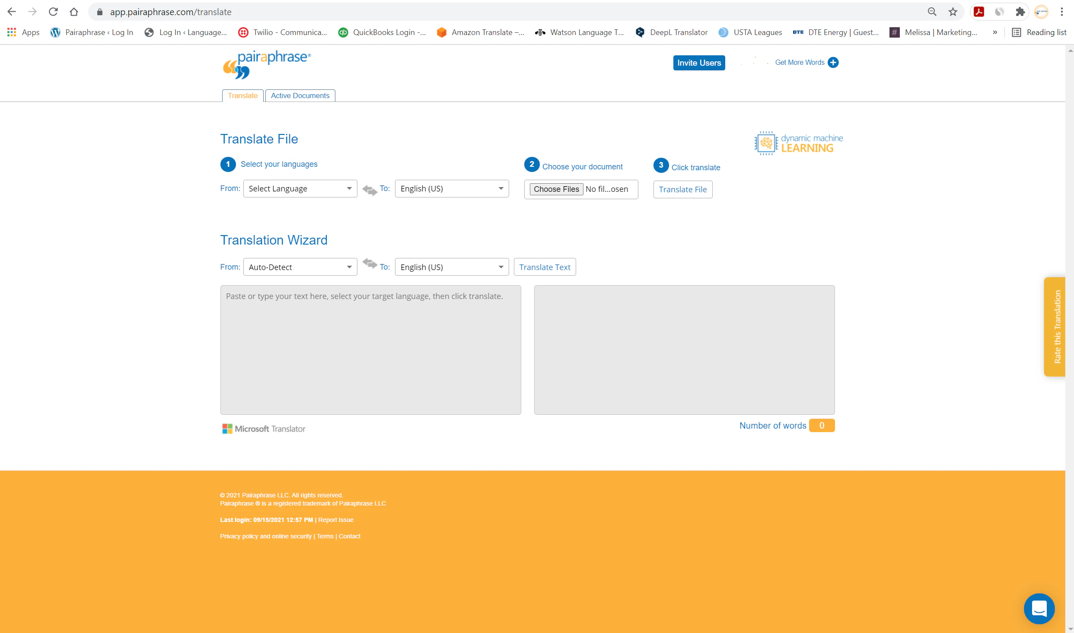Open the Auto-Detect source language dropdown

point(300,267)
